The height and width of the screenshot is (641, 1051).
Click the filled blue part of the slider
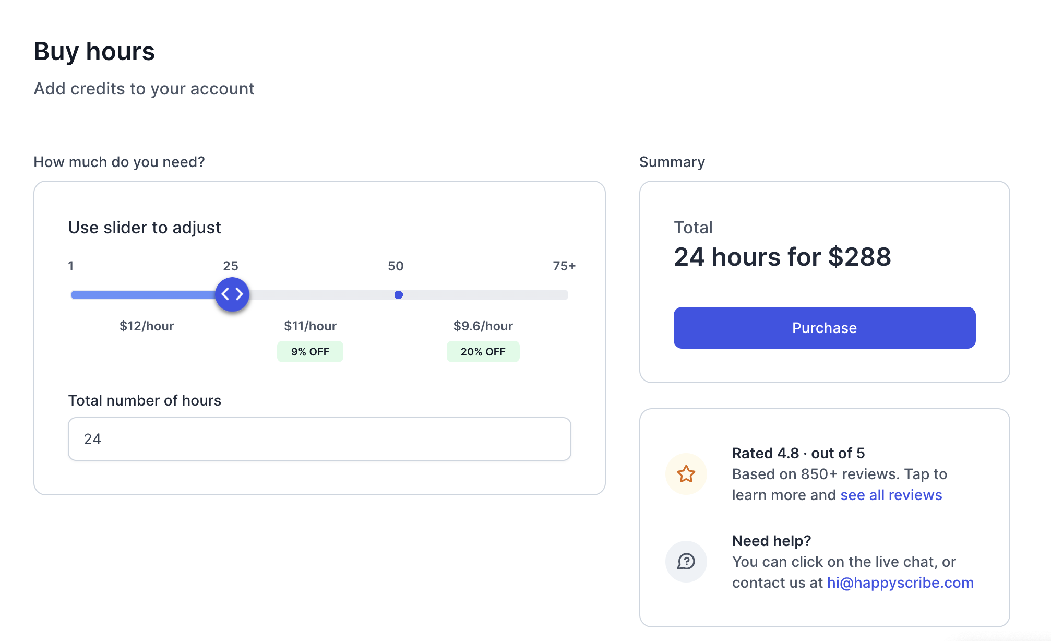pos(141,295)
